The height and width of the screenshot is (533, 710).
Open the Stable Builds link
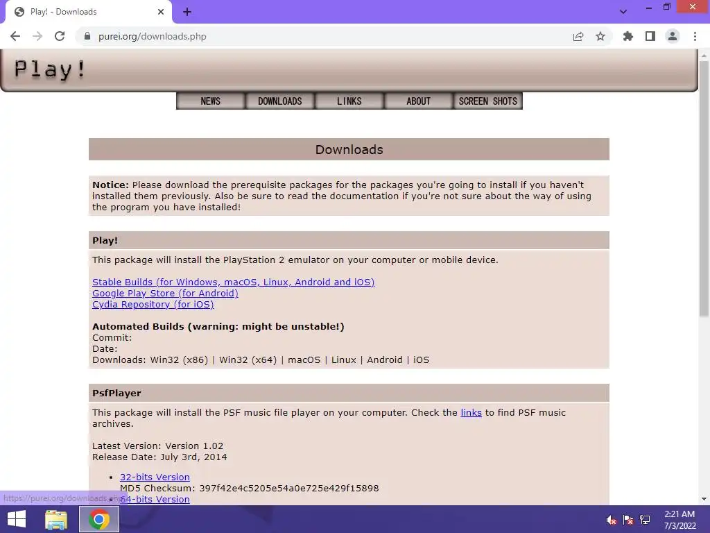[x=233, y=282]
